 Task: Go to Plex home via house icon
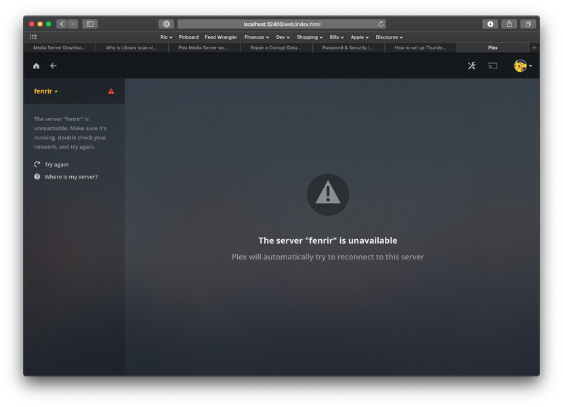coord(37,66)
